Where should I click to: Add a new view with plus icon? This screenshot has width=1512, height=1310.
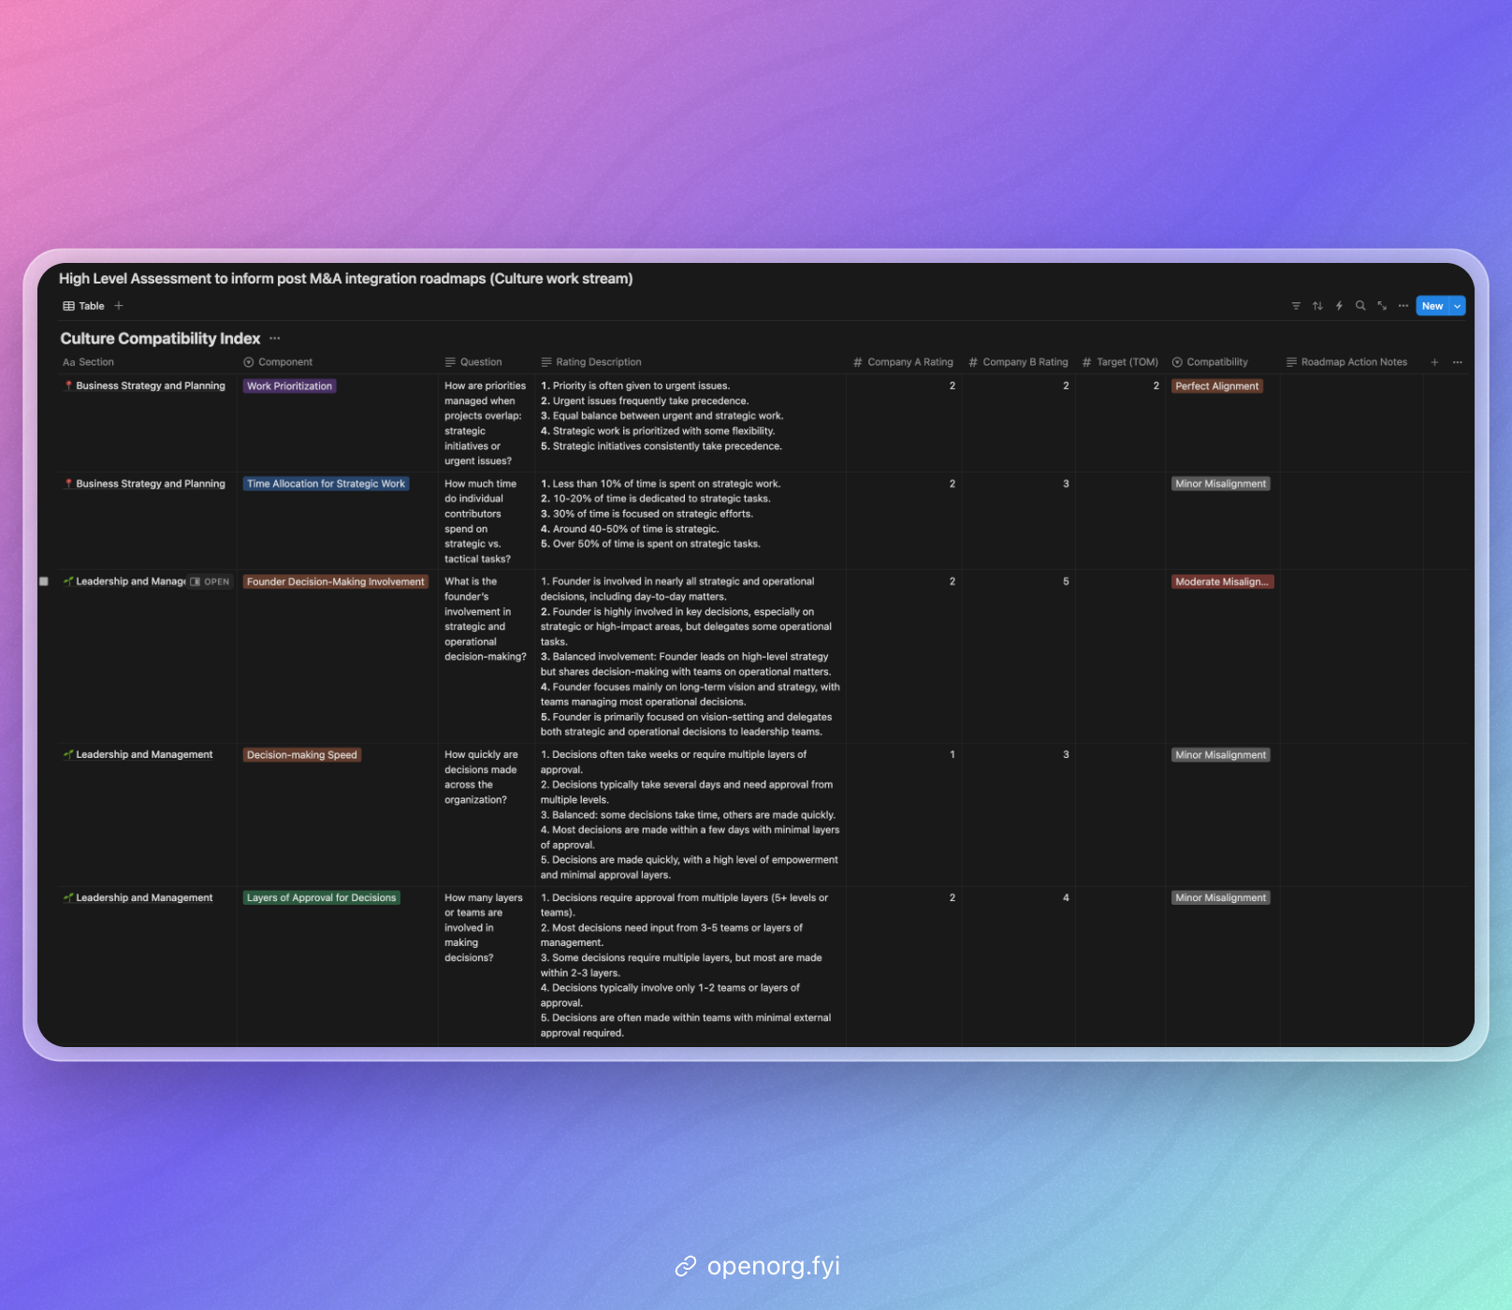point(119,306)
